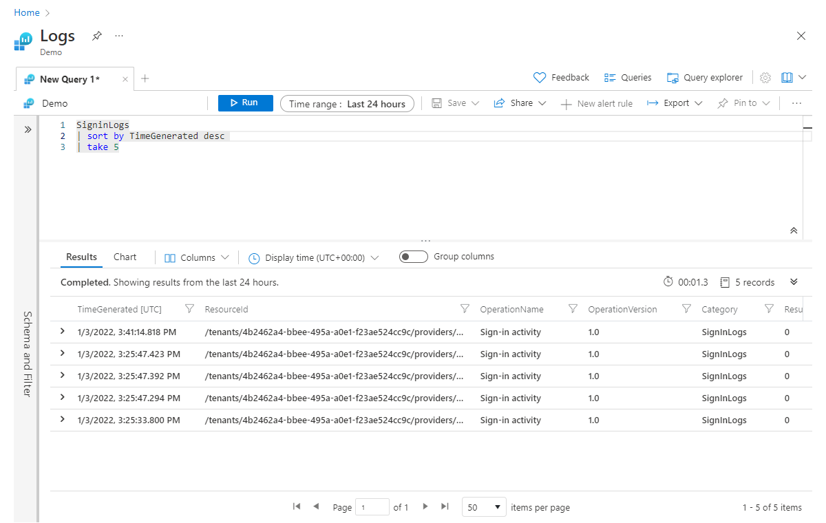Change Display time UTC+00:00 setting

click(x=314, y=258)
